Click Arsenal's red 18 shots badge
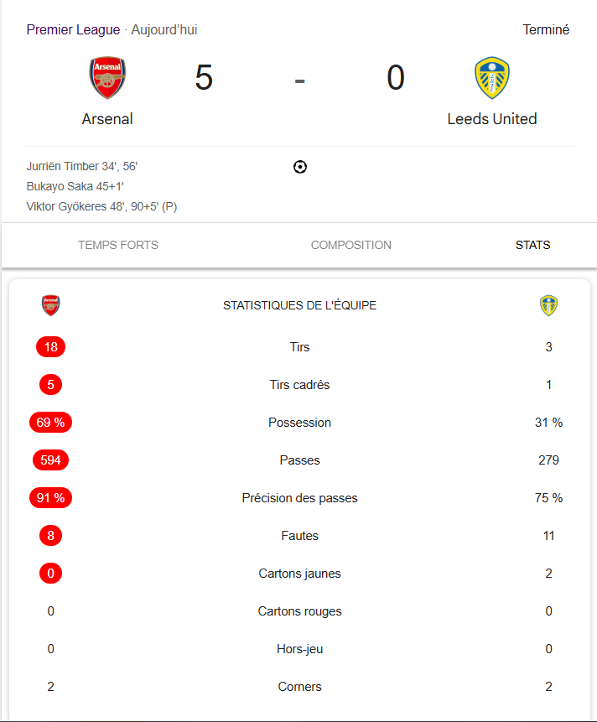The height and width of the screenshot is (722, 597). coord(50,346)
